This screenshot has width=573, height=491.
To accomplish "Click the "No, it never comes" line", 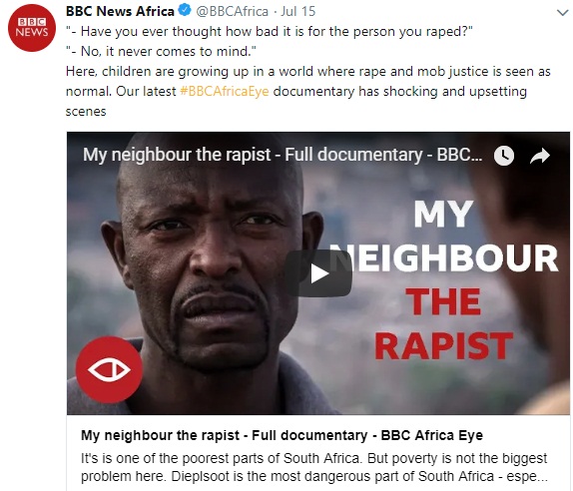I will point(161,51).
